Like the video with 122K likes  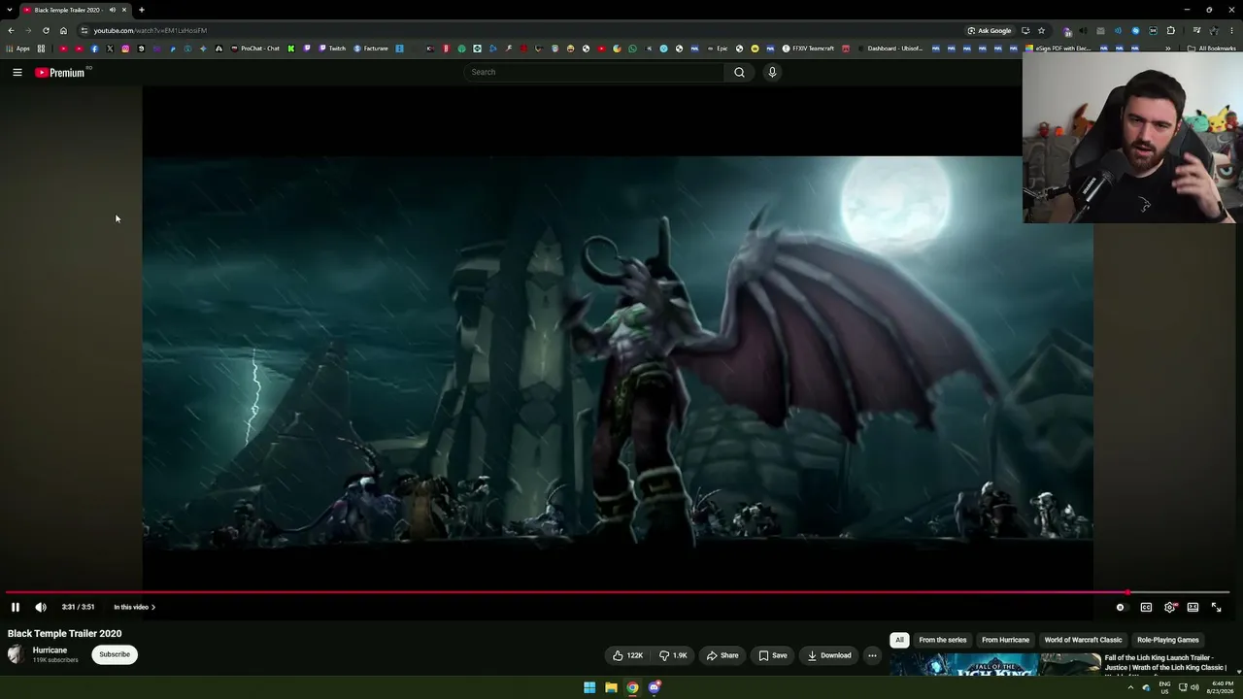pos(627,655)
